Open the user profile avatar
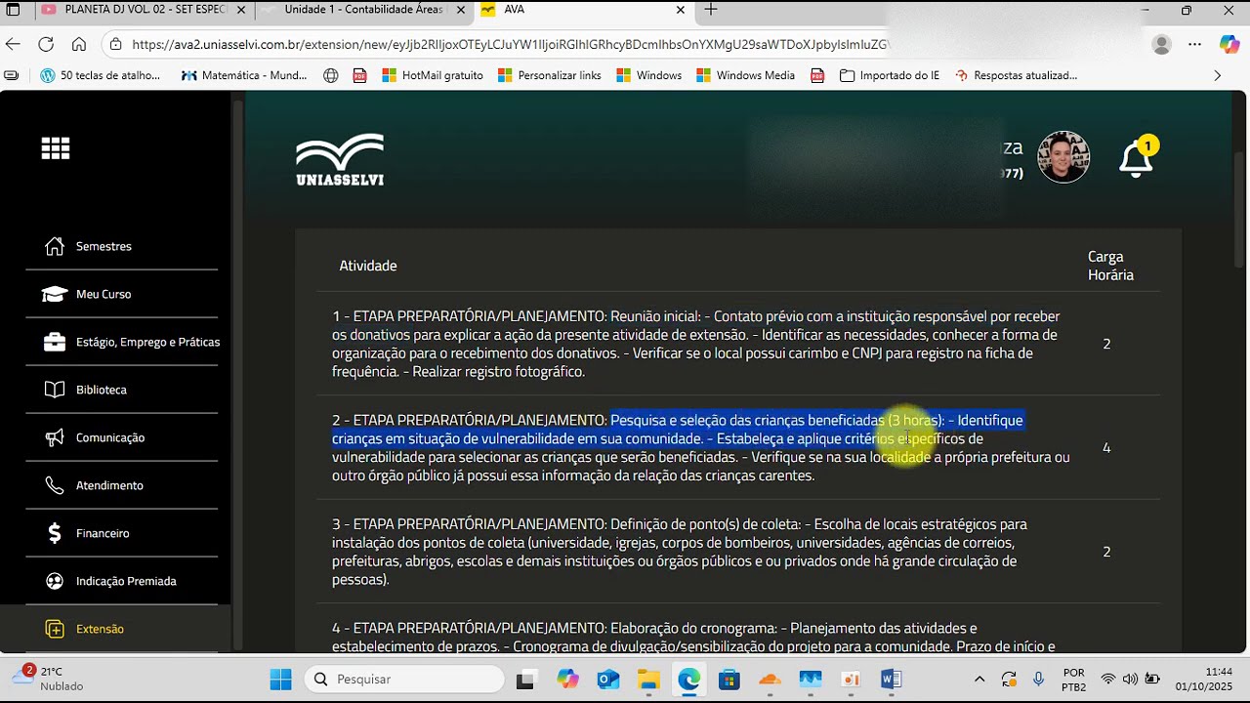This screenshot has height=703, width=1250. [x=1063, y=157]
